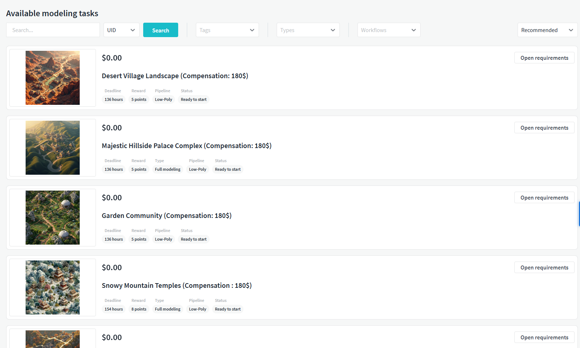The image size is (580, 348).
Task: Open requirements for Desert Village Landscape
Action: [x=544, y=58]
